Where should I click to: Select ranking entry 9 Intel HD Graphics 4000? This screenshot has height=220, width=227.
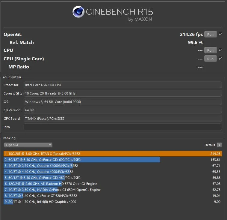click(113, 202)
